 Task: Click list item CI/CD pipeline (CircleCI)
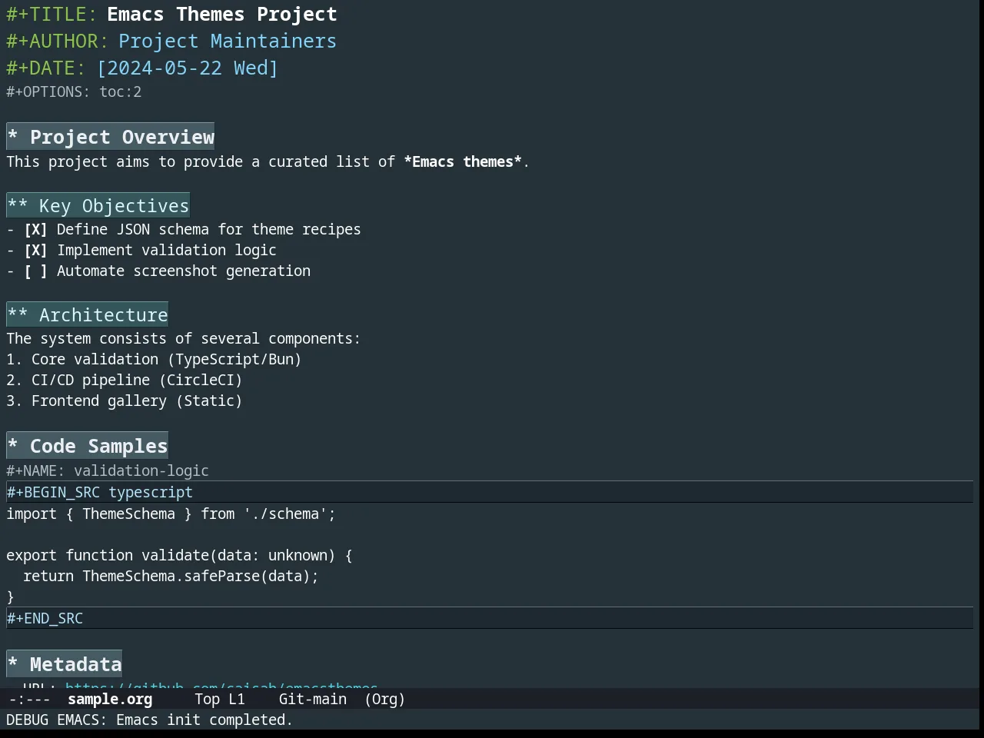click(125, 380)
